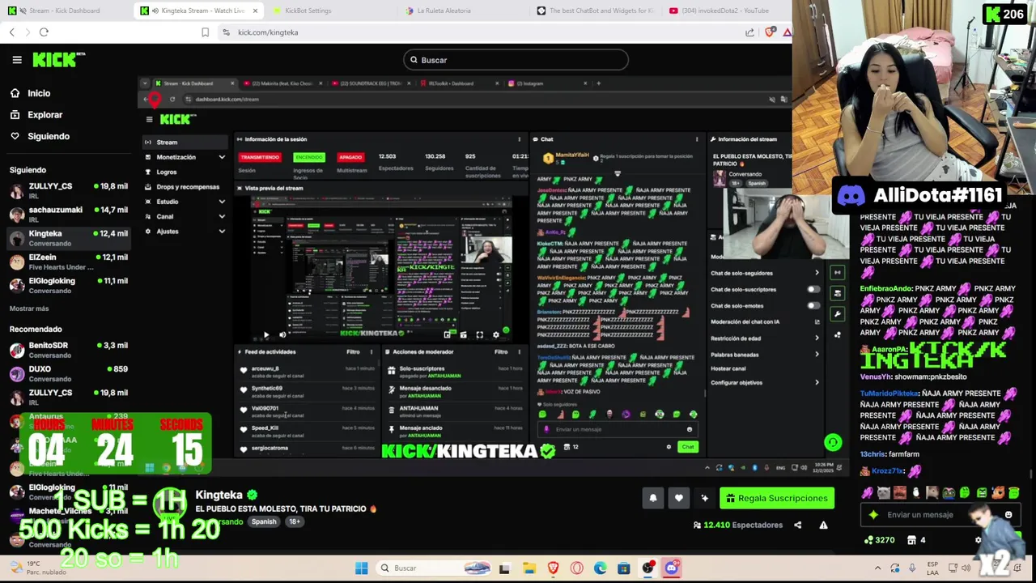Open the DUXO recommended channel
This screenshot has width=1036, height=583.
point(68,373)
